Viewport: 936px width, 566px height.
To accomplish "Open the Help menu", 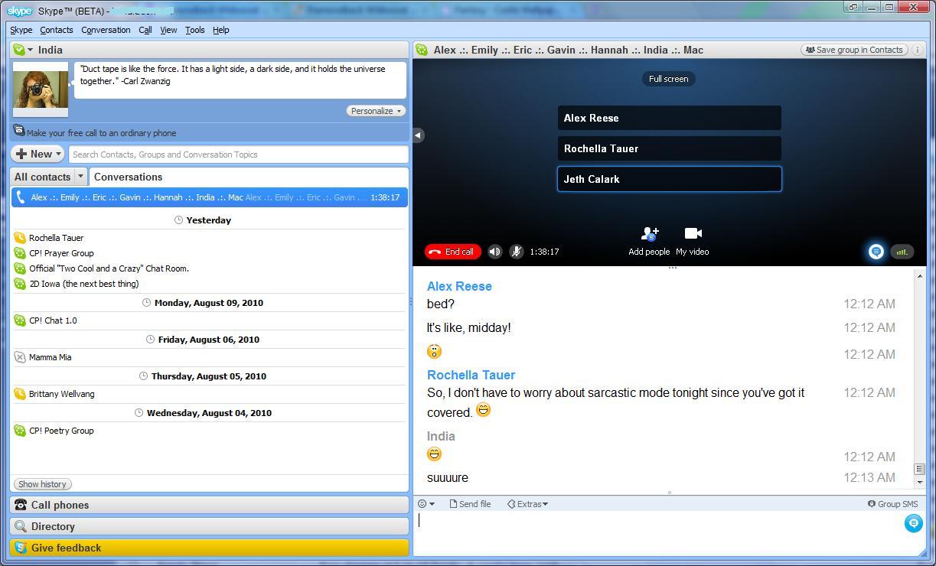I will click(221, 30).
